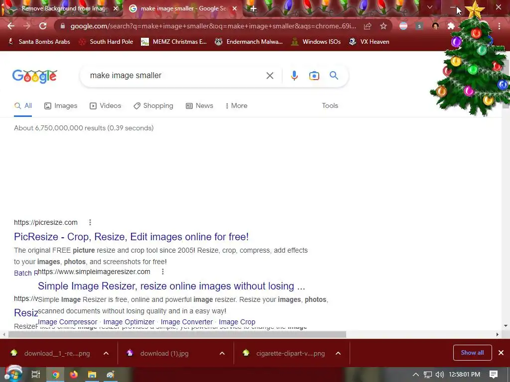Expand options for cigarette-clipart-v....png download
Screen dimensions: 510x382
tap(338, 353)
